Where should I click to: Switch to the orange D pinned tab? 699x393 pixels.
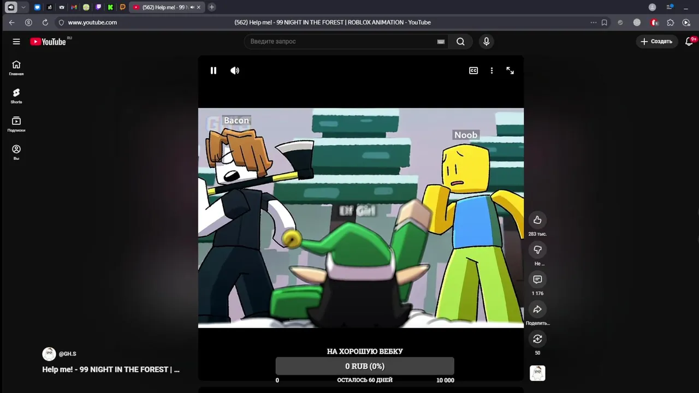click(x=122, y=7)
